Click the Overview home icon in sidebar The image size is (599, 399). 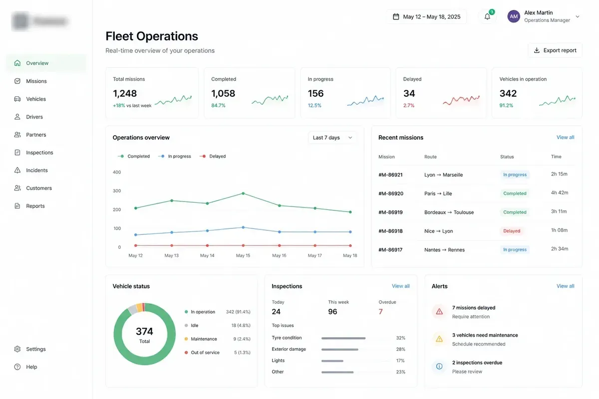17,63
